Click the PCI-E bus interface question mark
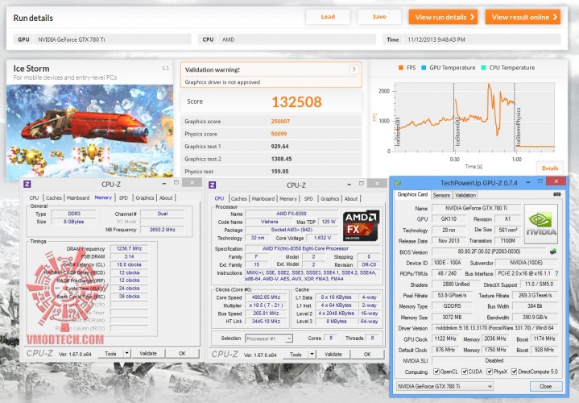Viewport: 579px width, 403px height. coord(556,273)
